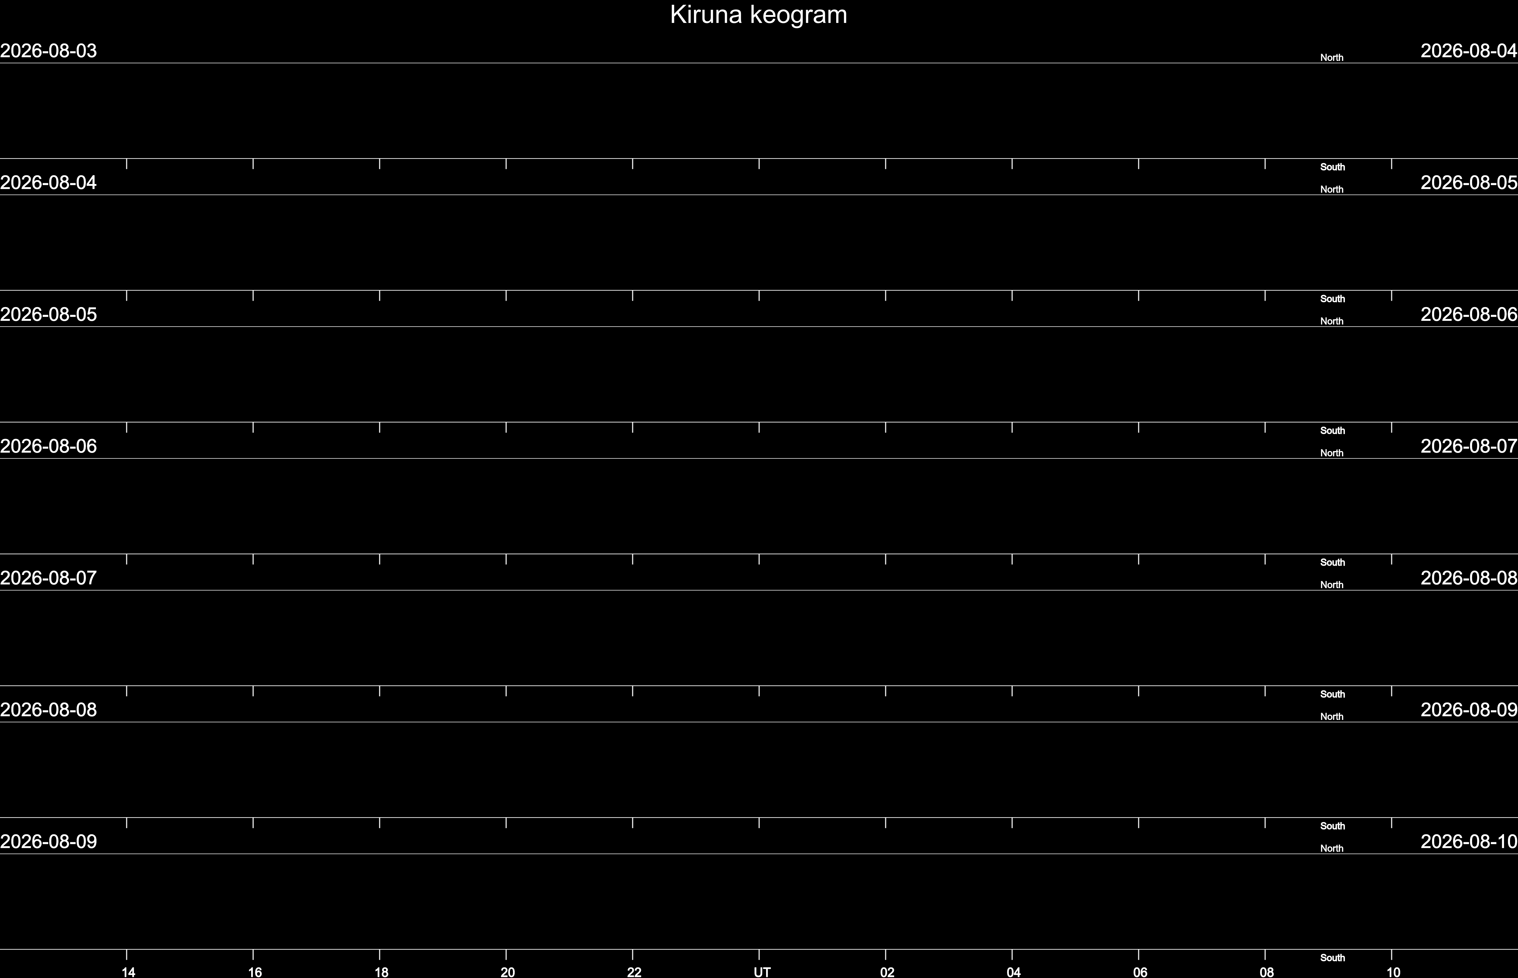Click "2026-08-05" start date of third panel
The height and width of the screenshot is (978, 1518).
click(x=48, y=314)
